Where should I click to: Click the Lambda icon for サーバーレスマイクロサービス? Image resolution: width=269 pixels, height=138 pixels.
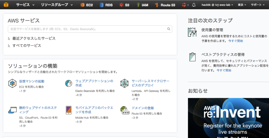tap(125, 83)
